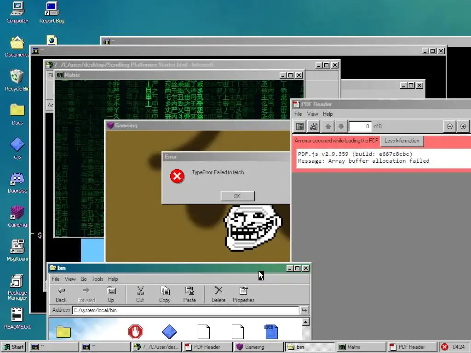The width and height of the screenshot is (471, 353).
Task: Select the red stop-hand file in bin
Action: click(x=136, y=331)
